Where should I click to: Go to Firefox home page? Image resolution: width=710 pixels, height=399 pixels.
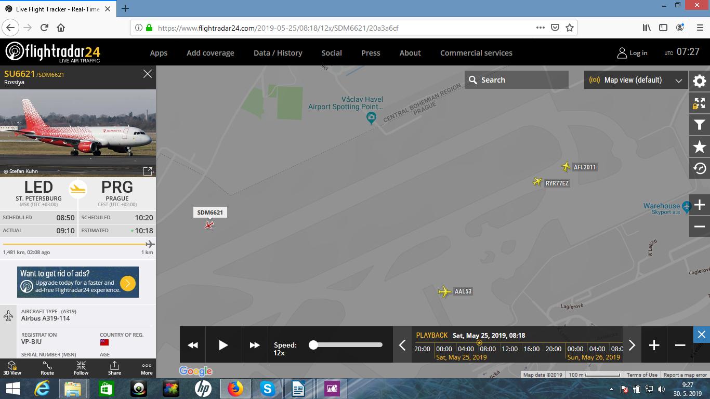pos(61,28)
